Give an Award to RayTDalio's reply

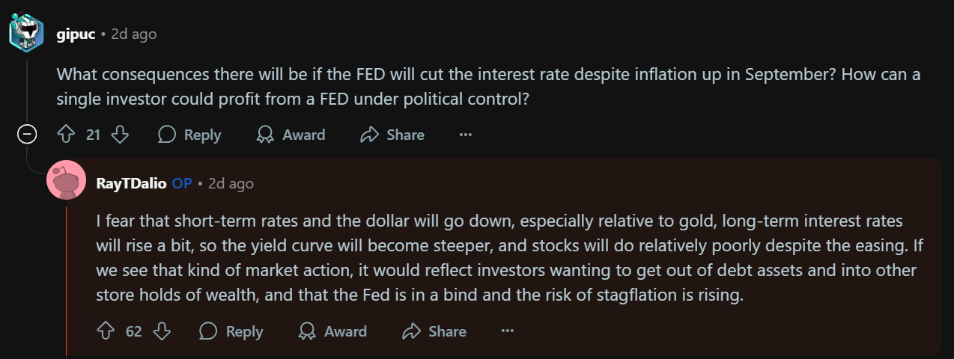[x=332, y=331]
